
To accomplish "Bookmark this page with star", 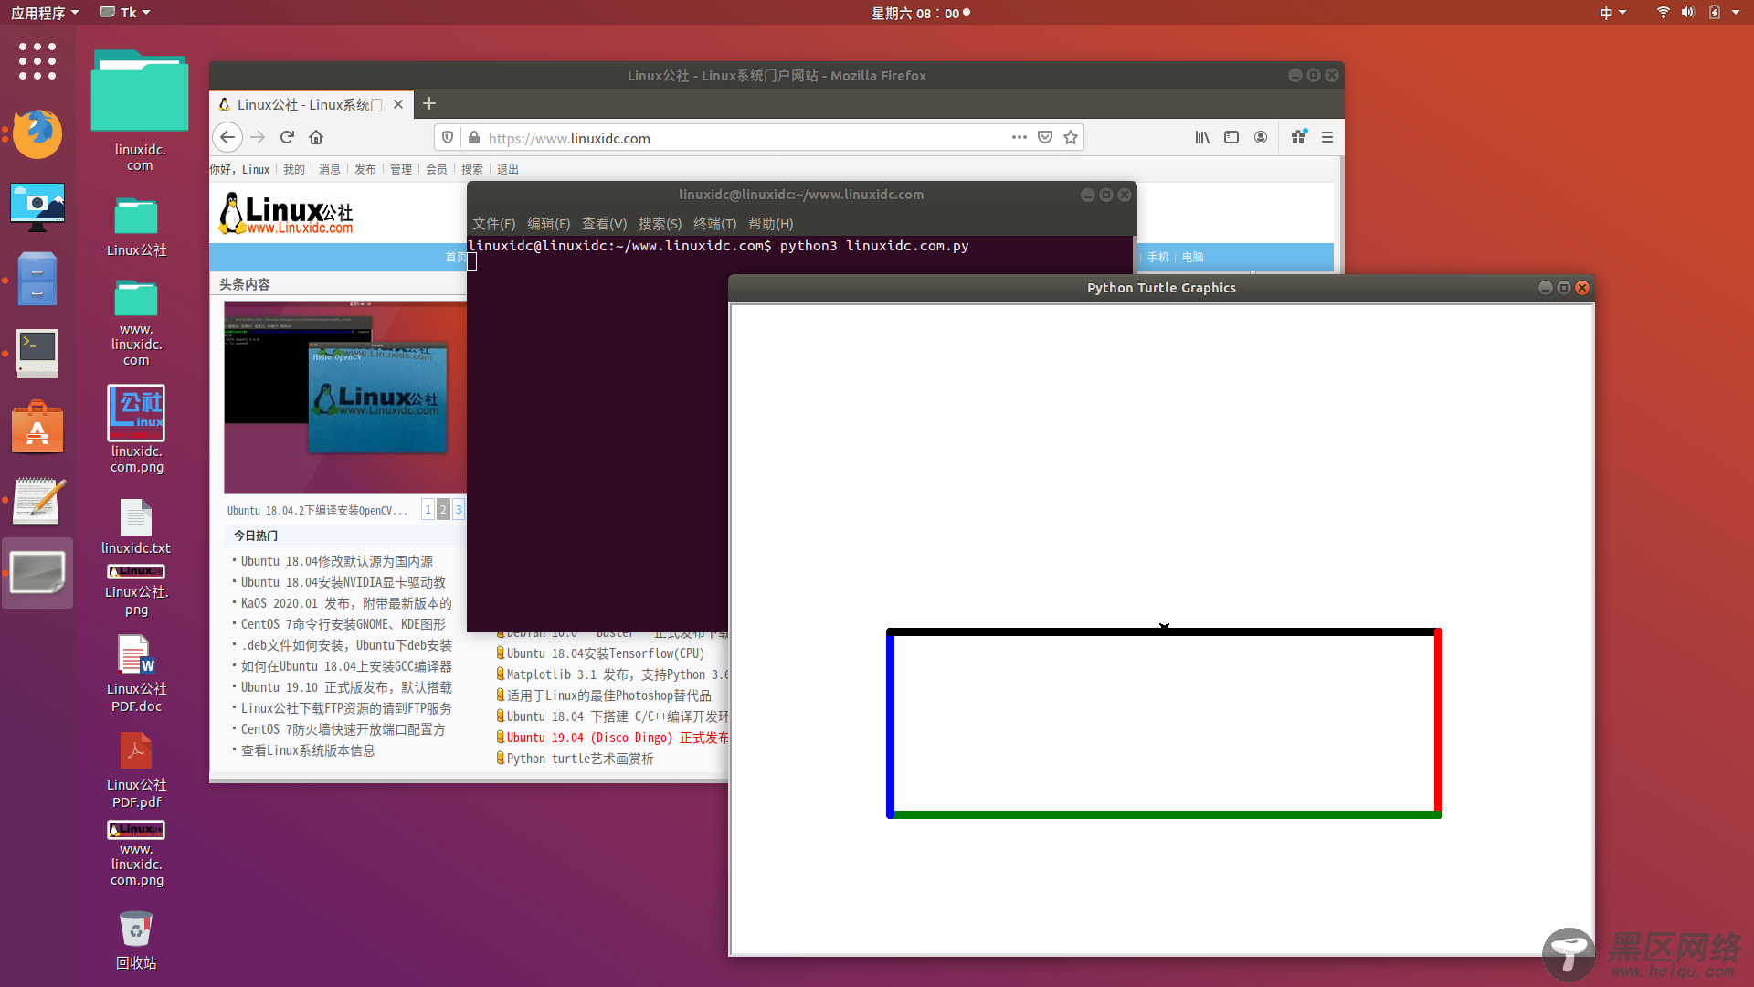I will pos(1071,137).
